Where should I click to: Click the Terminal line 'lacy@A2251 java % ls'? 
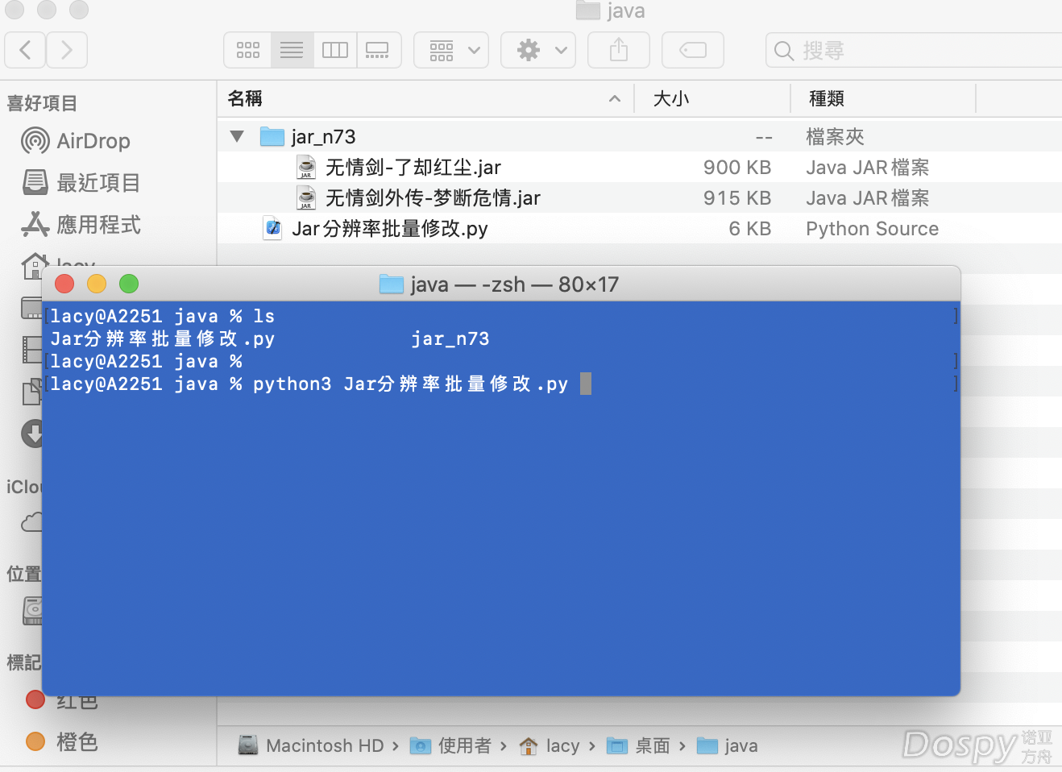[x=163, y=316]
